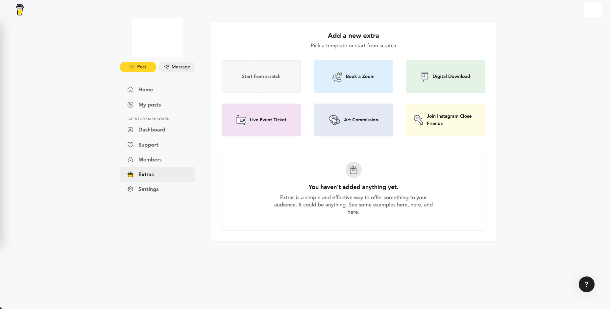Open the Dashboard page
The width and height of the screenshot is (610, 309).
pyautogui.click(x=158, y=130)
